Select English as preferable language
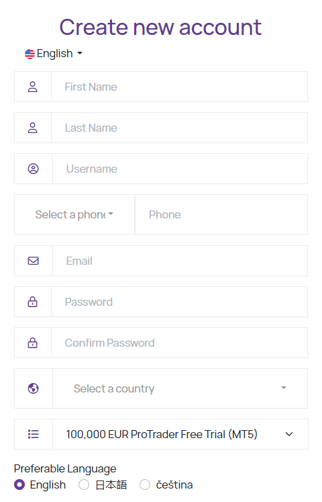 click(19, 485)
